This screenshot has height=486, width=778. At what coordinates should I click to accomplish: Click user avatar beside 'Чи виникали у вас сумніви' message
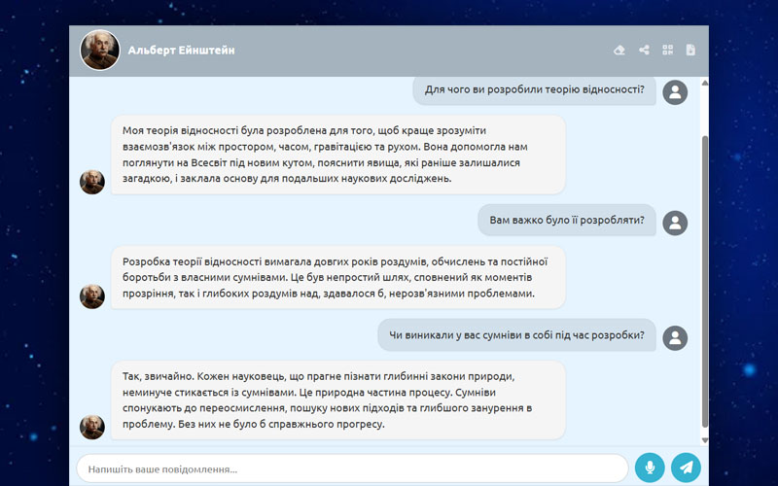click(x=675, y=337)
